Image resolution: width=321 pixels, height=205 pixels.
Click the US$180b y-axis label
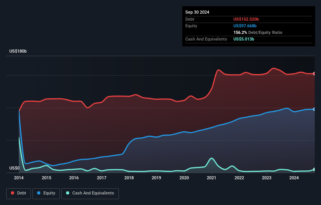click(18, 51)
